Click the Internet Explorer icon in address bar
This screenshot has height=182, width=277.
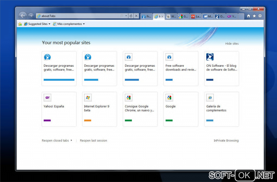39,16
